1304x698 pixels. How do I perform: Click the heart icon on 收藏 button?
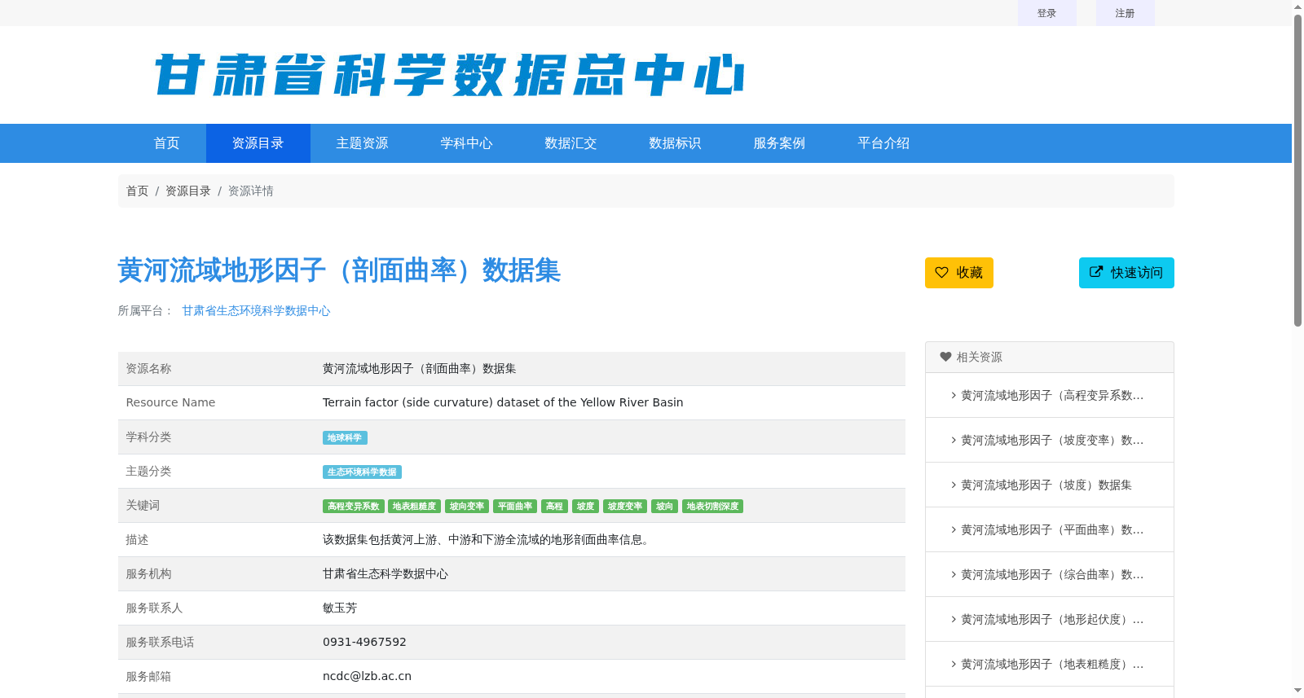tap(941, 273)
